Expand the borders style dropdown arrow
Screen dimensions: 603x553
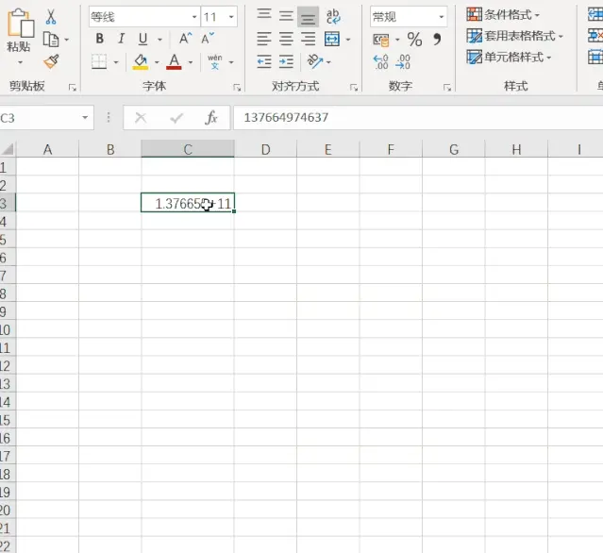click(x=116, y=62)
